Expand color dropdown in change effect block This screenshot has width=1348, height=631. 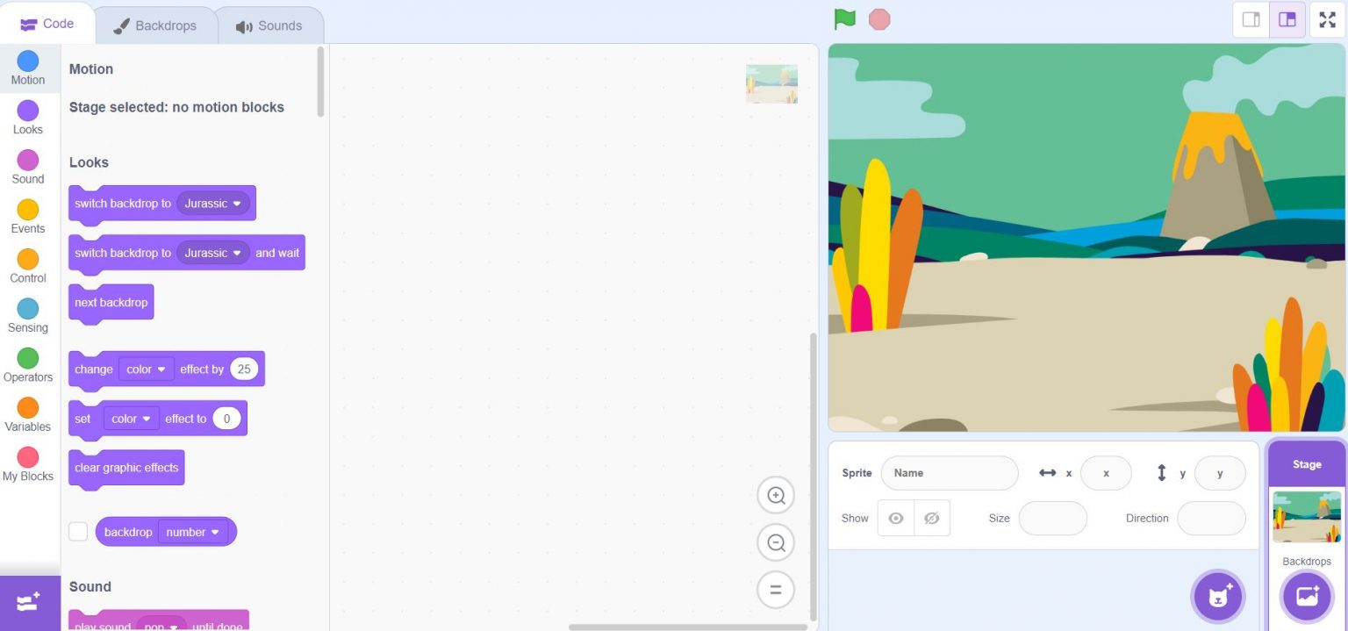tap(146, 369)
